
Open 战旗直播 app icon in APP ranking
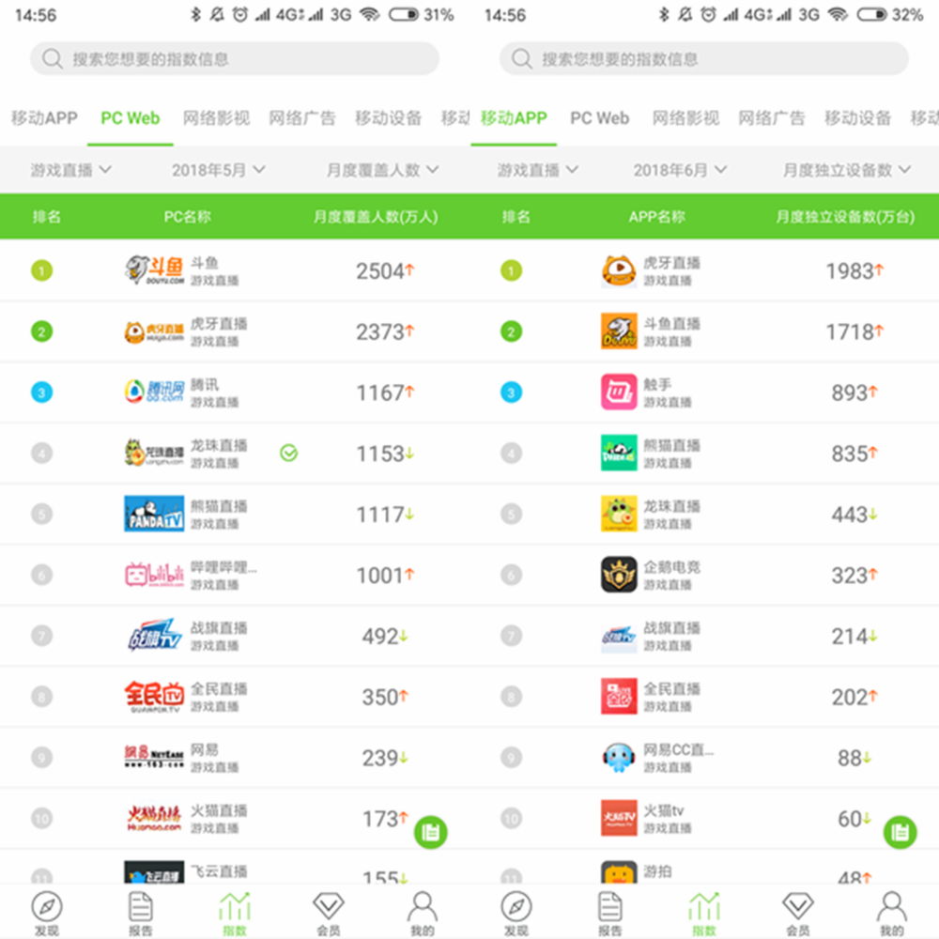point(619,636)
